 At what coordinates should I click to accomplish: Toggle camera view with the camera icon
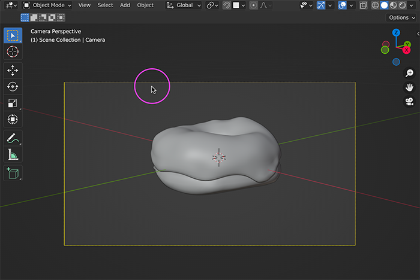click(409, 102)
